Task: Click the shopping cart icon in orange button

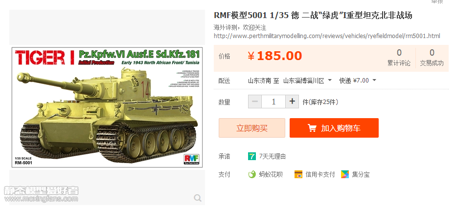Action: point(312,128)
